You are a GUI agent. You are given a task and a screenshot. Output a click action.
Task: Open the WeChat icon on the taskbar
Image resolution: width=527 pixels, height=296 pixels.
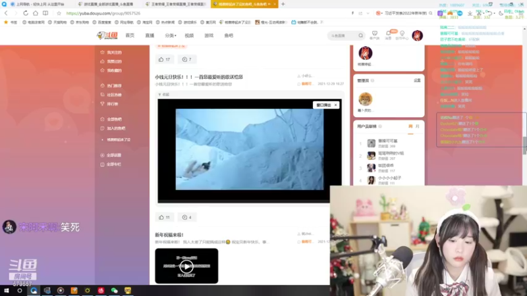(114, 291)
